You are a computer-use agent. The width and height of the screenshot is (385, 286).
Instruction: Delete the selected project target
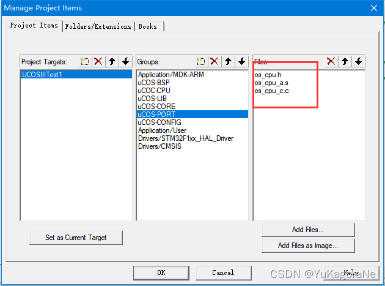(98, 61)
